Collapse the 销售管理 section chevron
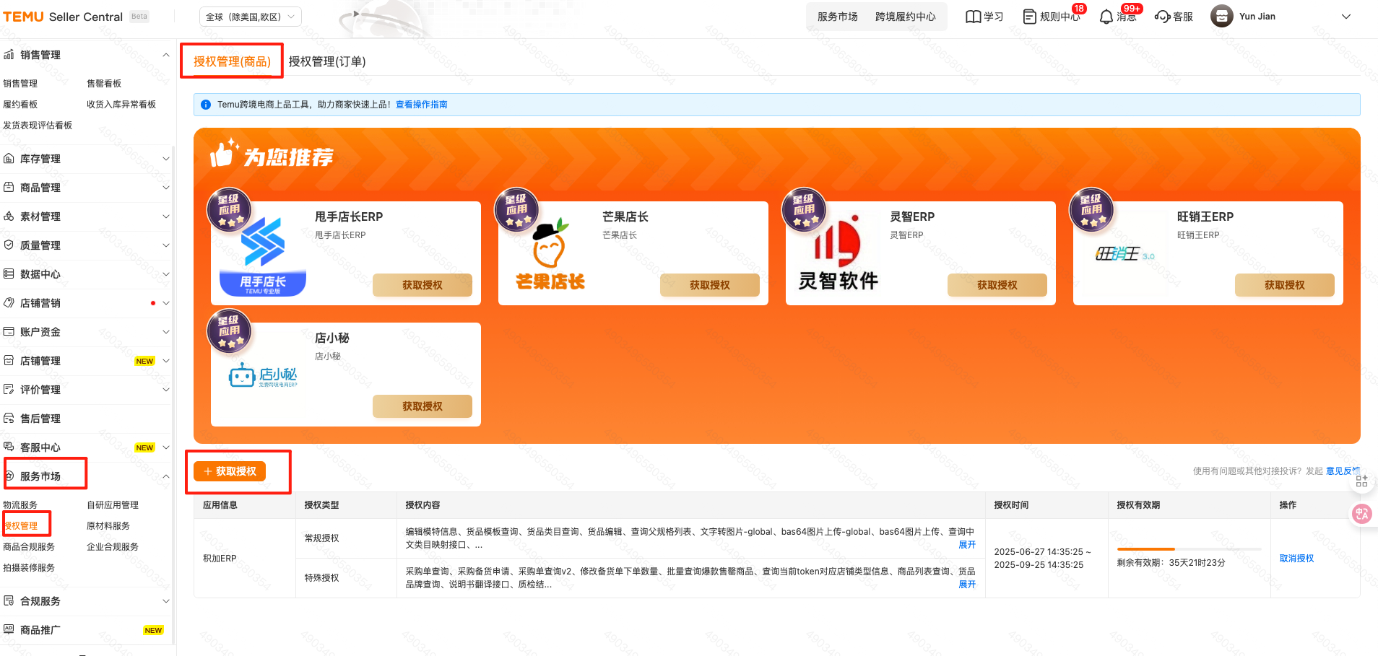Screen dimensions: 1378x656 pyautogui.click(x=166, y=55)
